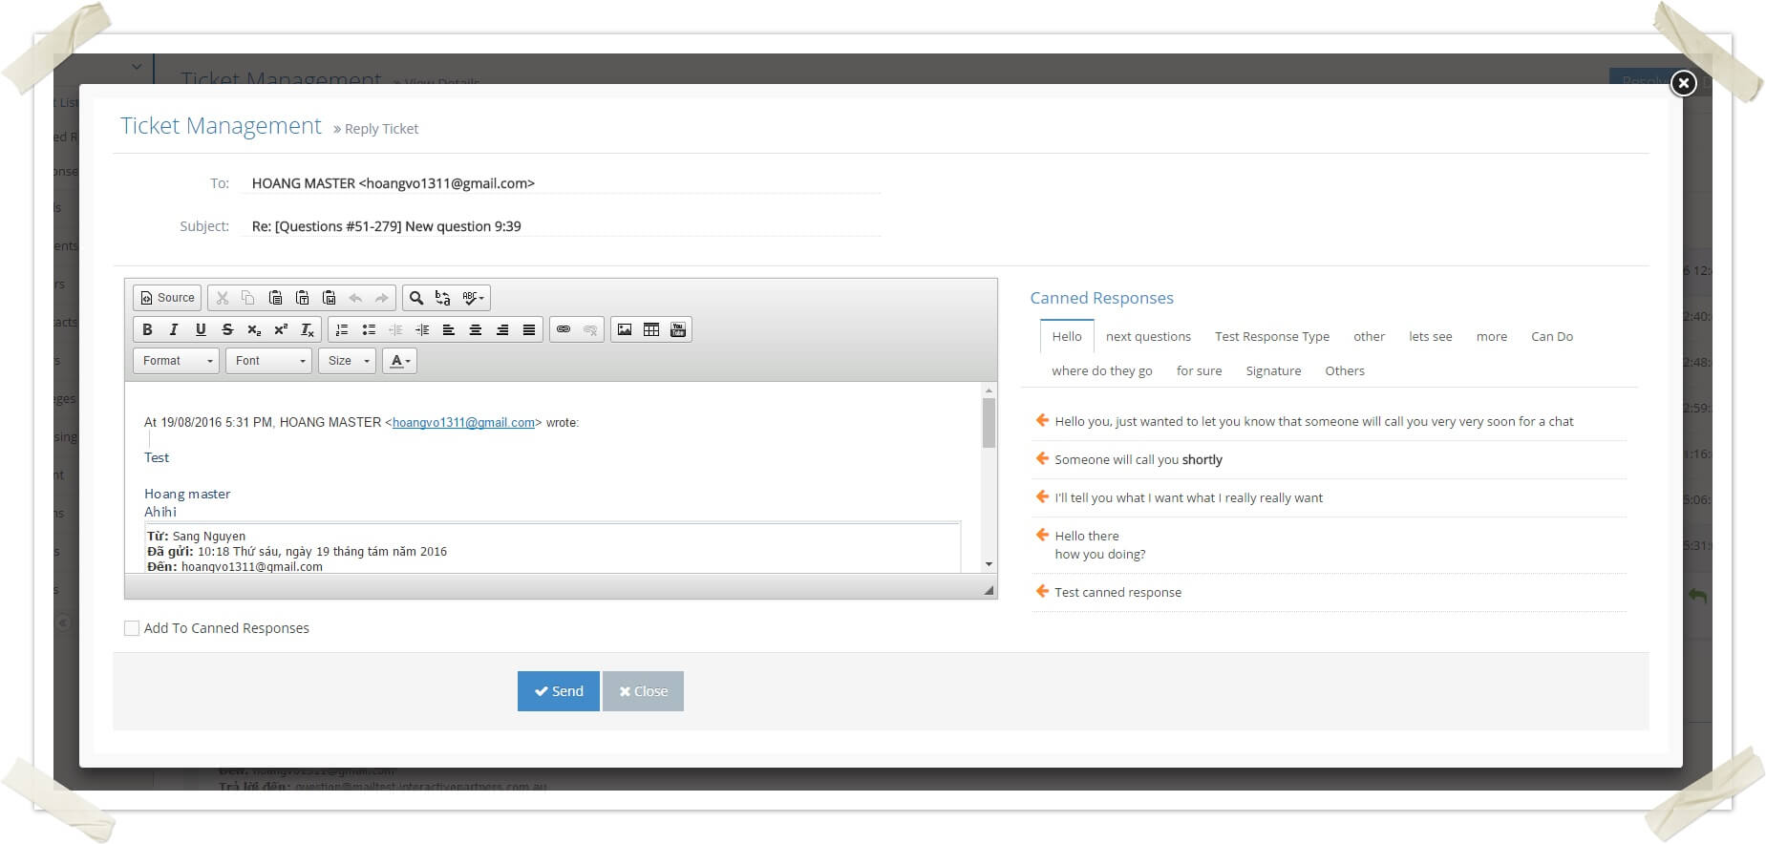Click the Send button
Screen dimensions: 1766x844
(x=559, y=691)
